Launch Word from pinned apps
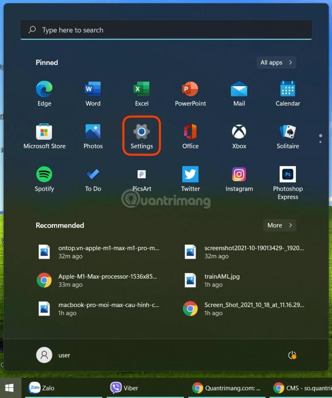The image size is (332, 398). (93, 93)
